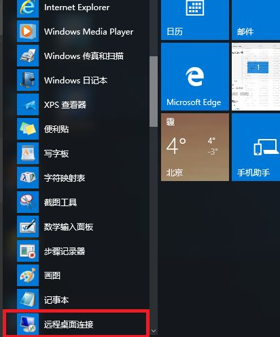Click the Windows 传真和扫描 label
Image resolution: width=280 pixels, height=337 pixels.
(84, 56)
